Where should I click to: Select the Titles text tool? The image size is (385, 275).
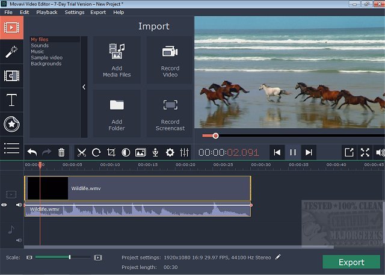click(11, 100)
